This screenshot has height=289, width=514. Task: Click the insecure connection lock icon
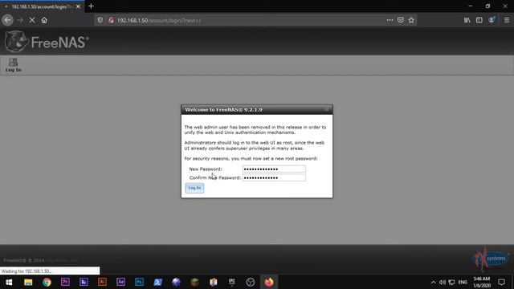click(x=111, y=20)
